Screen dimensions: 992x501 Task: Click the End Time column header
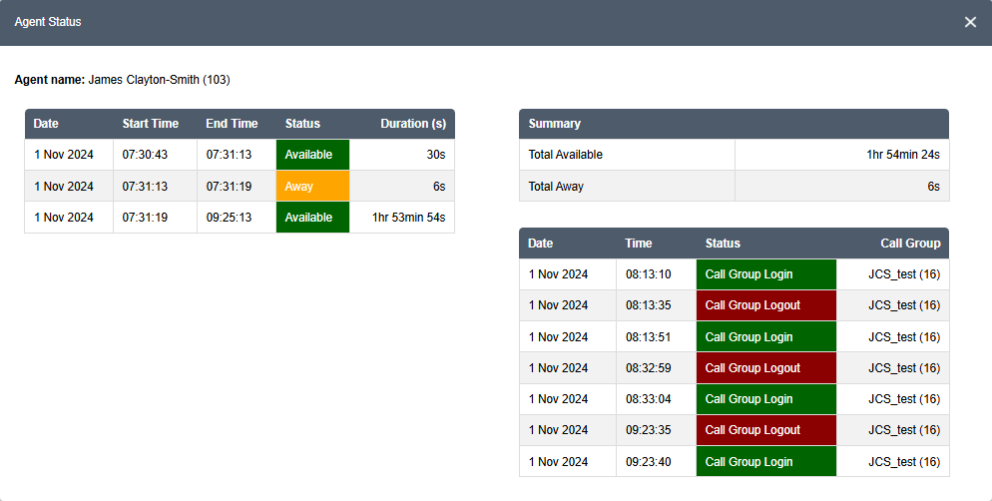click(x=232, y=124)
